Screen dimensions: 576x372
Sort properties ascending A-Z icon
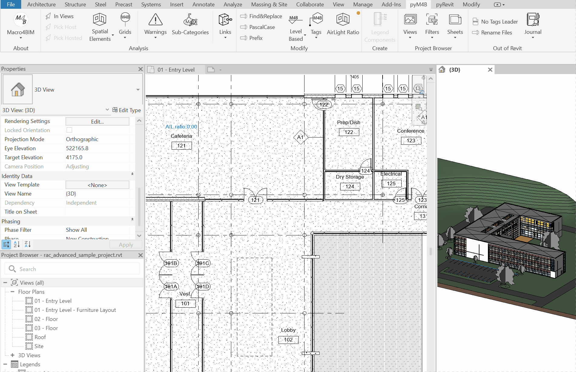(x=17, y=244)
